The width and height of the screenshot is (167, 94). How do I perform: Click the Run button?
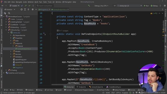(146, 6)
